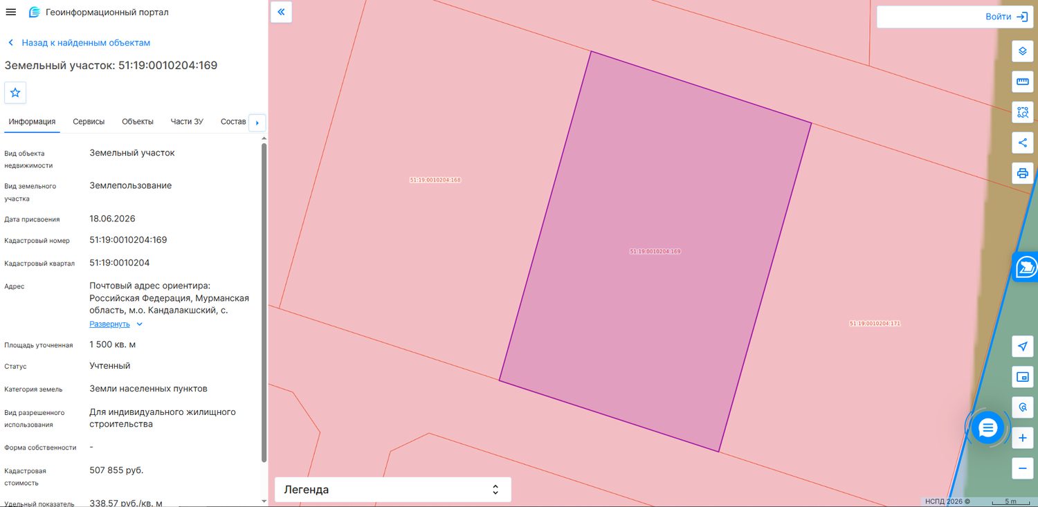Image resolution: width=1038 pixels, height=507 pixels.
Task: Open the Части ЗУ tab
Action: pyautogui.click(x=187, y=122)
